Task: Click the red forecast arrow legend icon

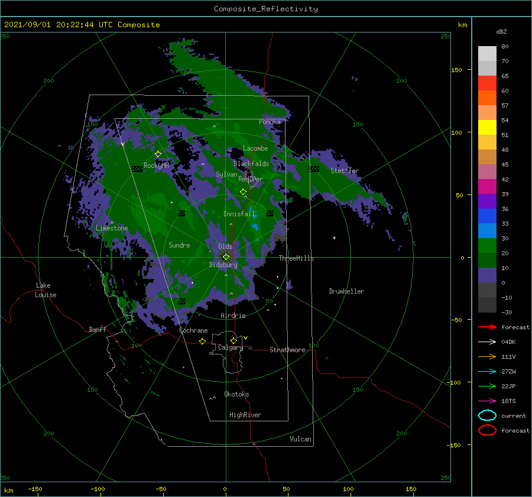Action: [487, 327]
